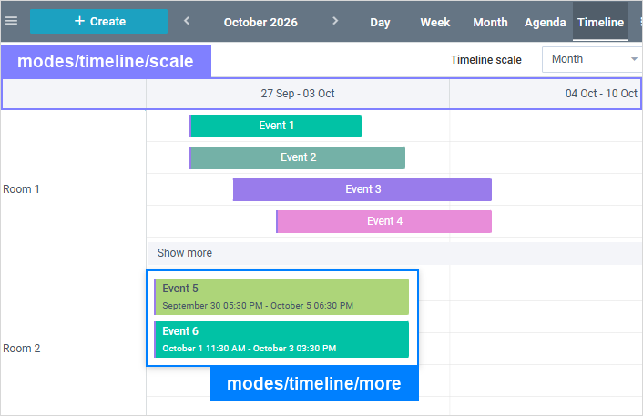Click the Create event button

click(x=99, y=21)
